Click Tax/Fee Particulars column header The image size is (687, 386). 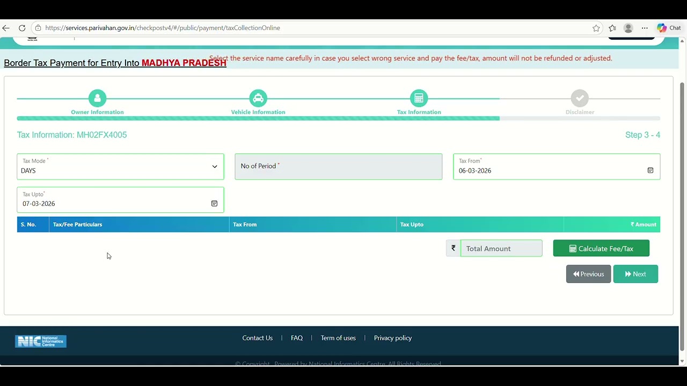[x=139, y=225]
